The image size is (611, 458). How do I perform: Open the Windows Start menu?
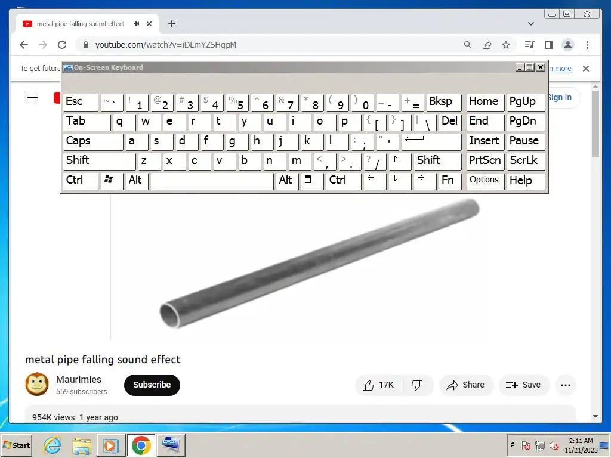coord(16,445)
